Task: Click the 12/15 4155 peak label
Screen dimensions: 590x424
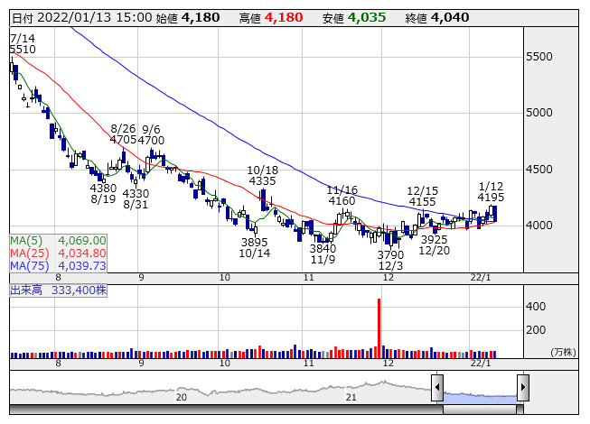Action: (422, 196)
